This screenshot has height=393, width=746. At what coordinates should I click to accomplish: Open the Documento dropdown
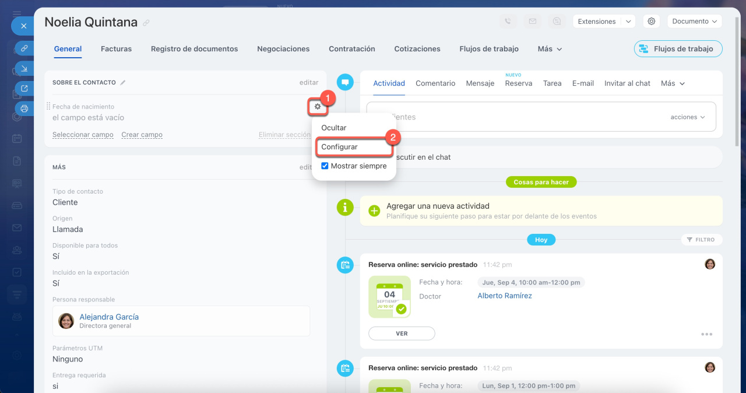pos(694,22)
